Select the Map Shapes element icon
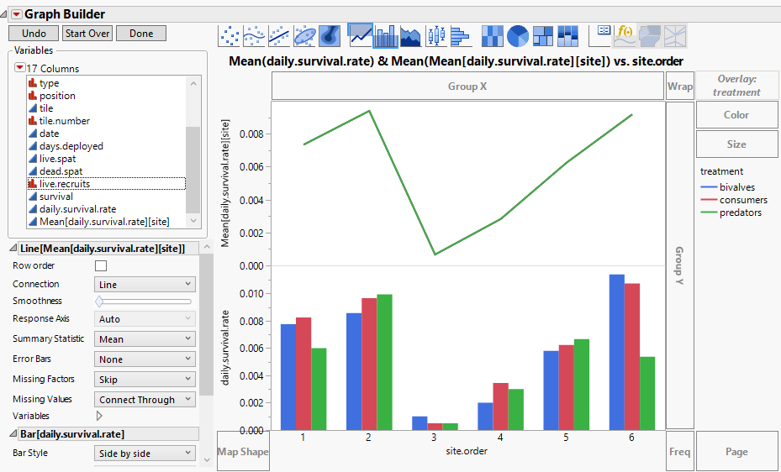The height and width of the screenshot is (472, 781). pyautogui.click(x=650, y=36)
